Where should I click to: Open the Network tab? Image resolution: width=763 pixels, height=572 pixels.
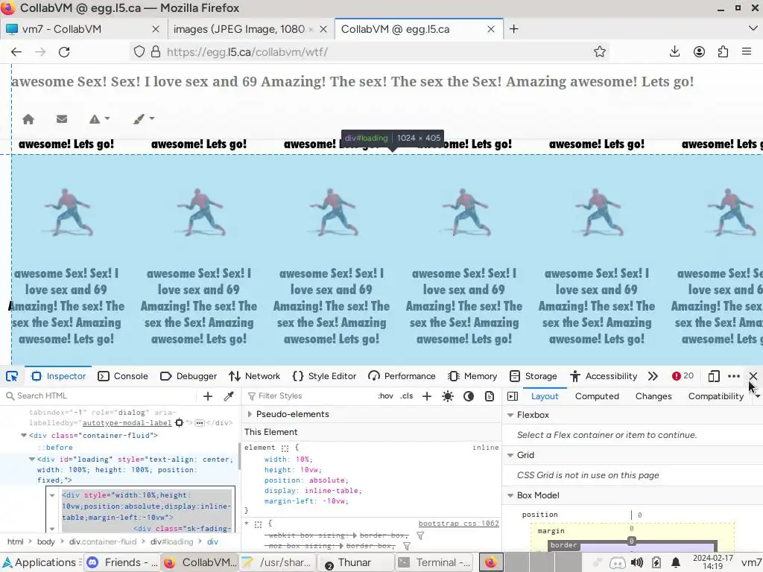(255, 376)
